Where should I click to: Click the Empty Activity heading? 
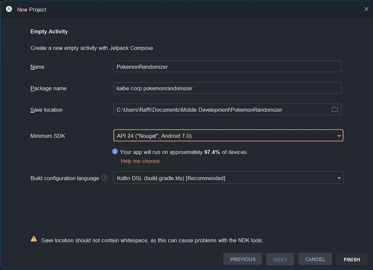coord(49,31)
